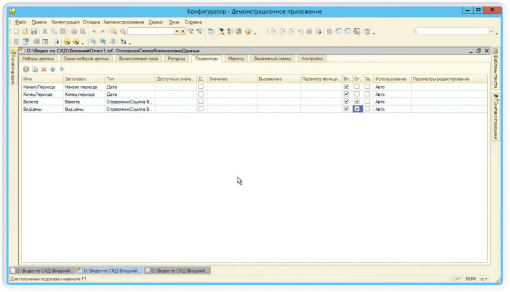Click the Шаблоны текста side panel button
The width and height of the screenshot is (510, 292).
[495, 69]
